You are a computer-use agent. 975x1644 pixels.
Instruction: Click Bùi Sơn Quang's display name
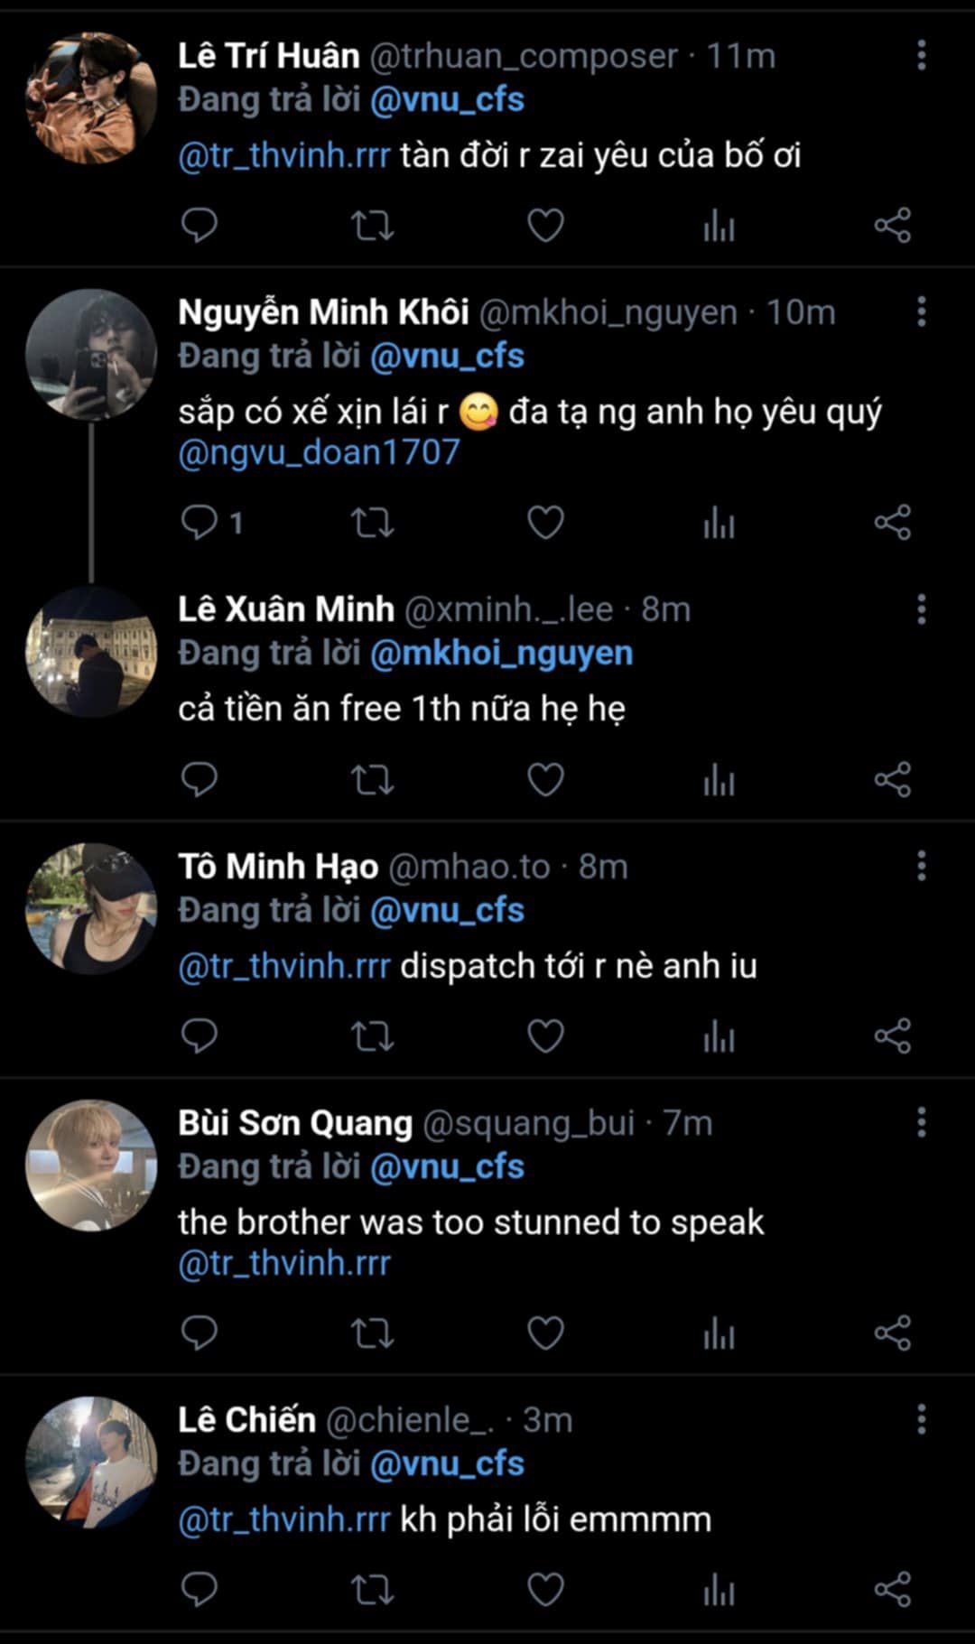point(294,1123)
